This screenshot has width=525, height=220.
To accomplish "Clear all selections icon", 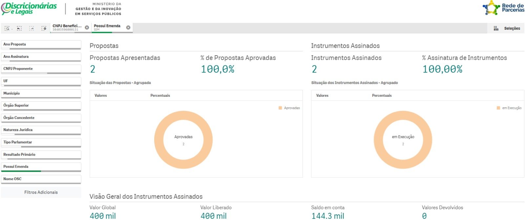I will point(44,28).
